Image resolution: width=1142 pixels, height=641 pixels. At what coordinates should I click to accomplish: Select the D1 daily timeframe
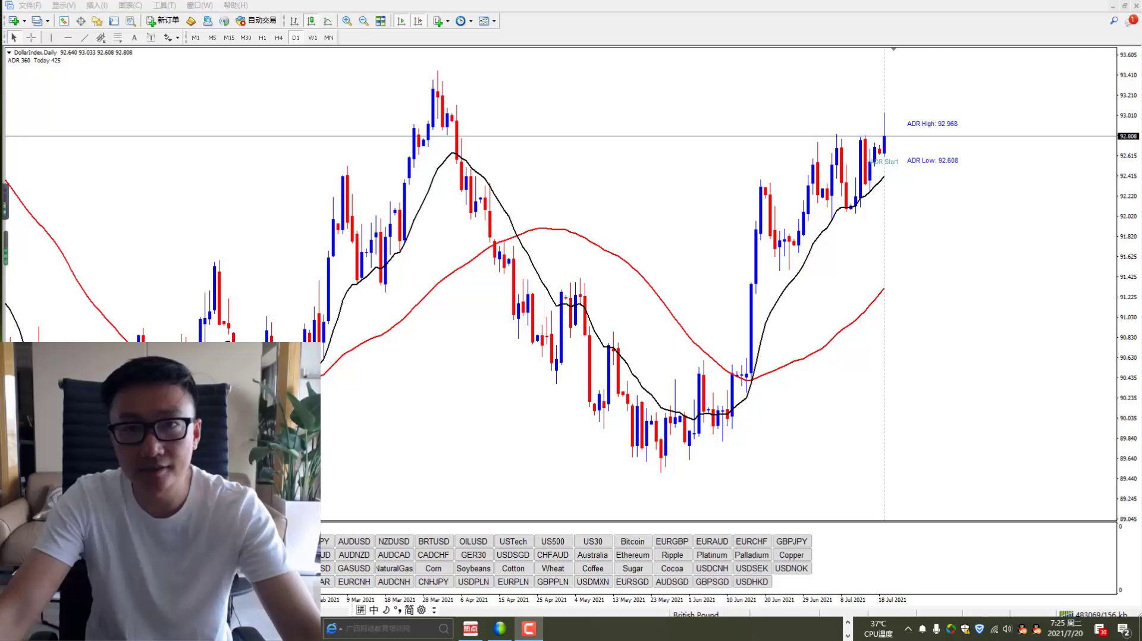tap(296, 37)
